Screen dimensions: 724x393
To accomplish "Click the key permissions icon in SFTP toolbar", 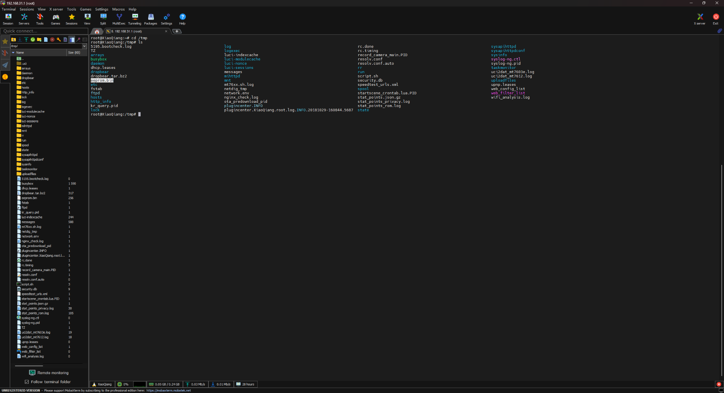I will coord(59,40).
